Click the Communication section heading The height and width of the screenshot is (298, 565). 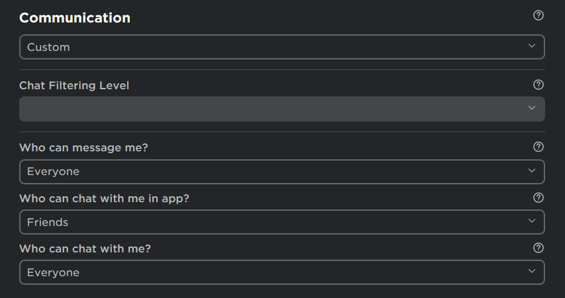click(x=75, y=18)
